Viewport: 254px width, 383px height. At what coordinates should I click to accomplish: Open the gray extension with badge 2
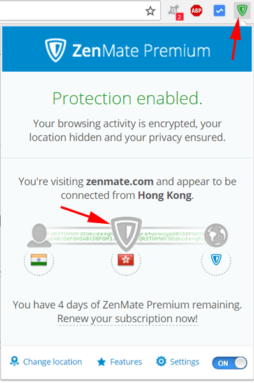tap(176, 12)
